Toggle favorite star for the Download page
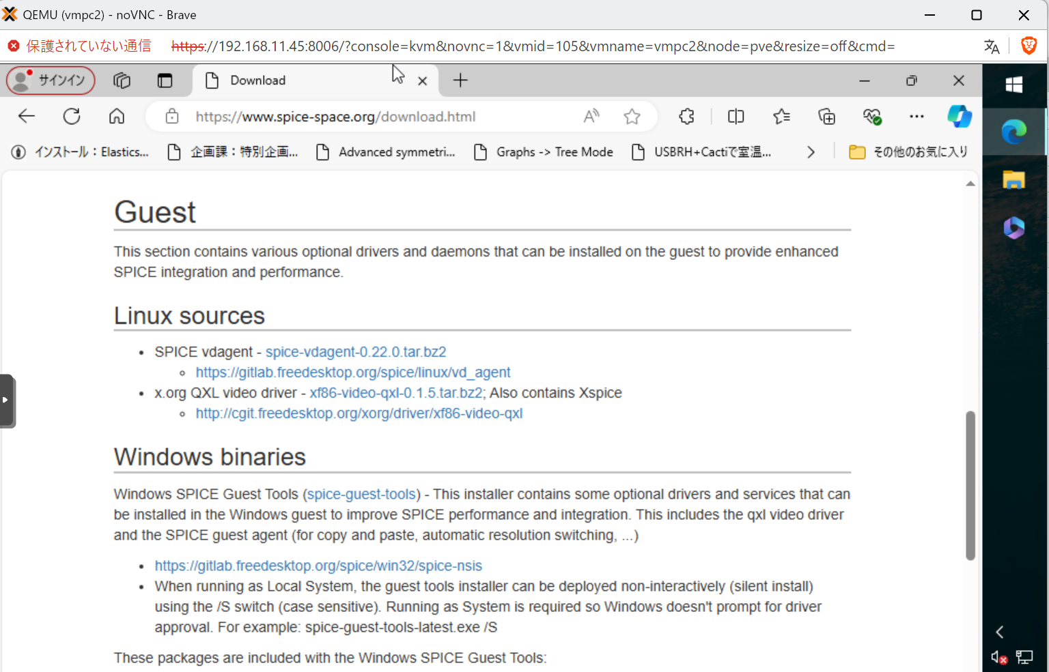1049x672 pixels. pos(632,116)
